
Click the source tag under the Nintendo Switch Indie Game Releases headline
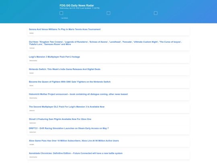(x=32, y=73)
